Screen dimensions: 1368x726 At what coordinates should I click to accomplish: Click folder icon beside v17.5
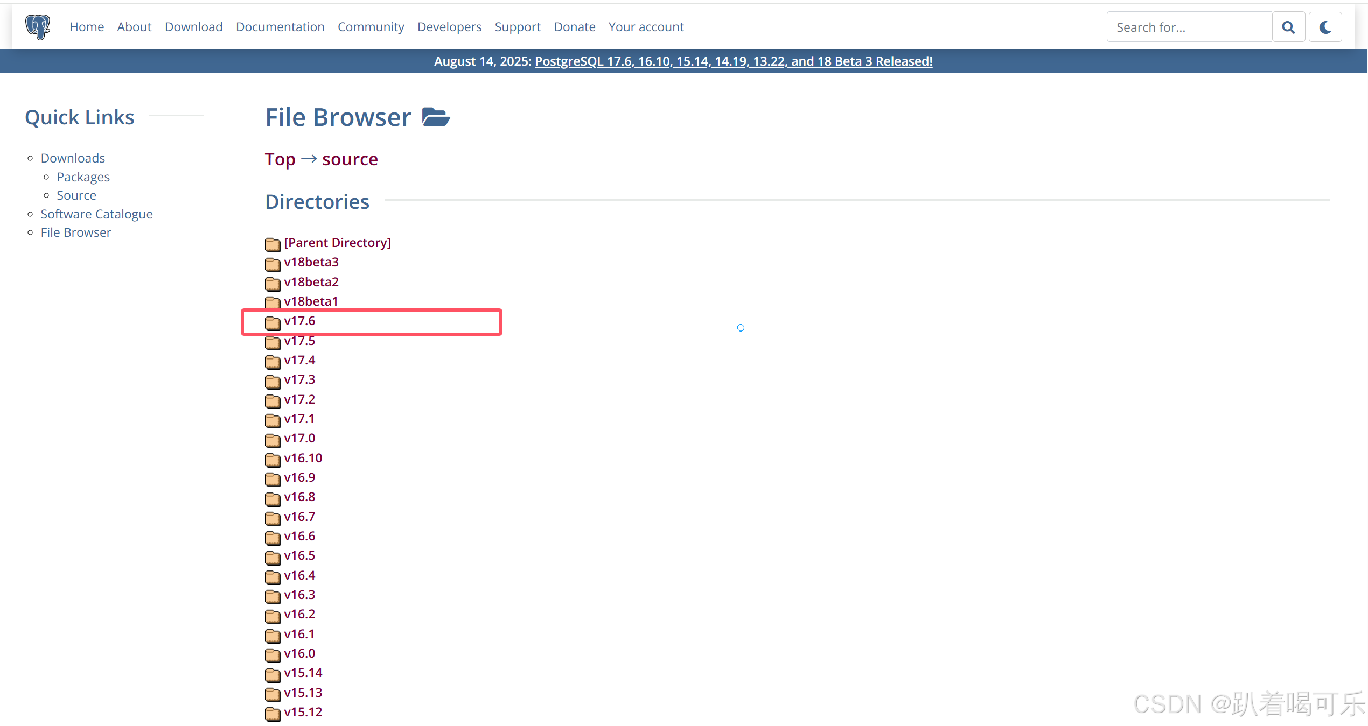pyautogui.click(x=273, y=342)
